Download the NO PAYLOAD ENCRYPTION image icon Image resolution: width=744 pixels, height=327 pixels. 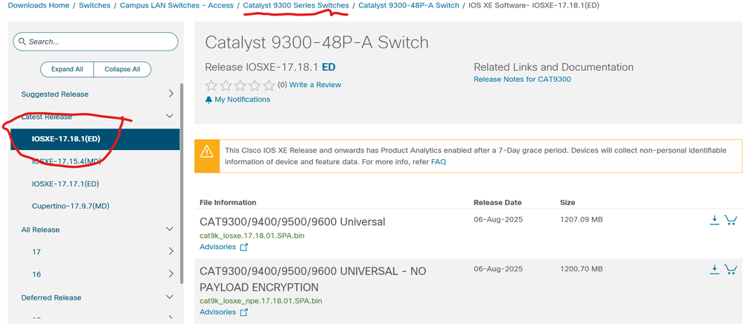coord(714,269)
